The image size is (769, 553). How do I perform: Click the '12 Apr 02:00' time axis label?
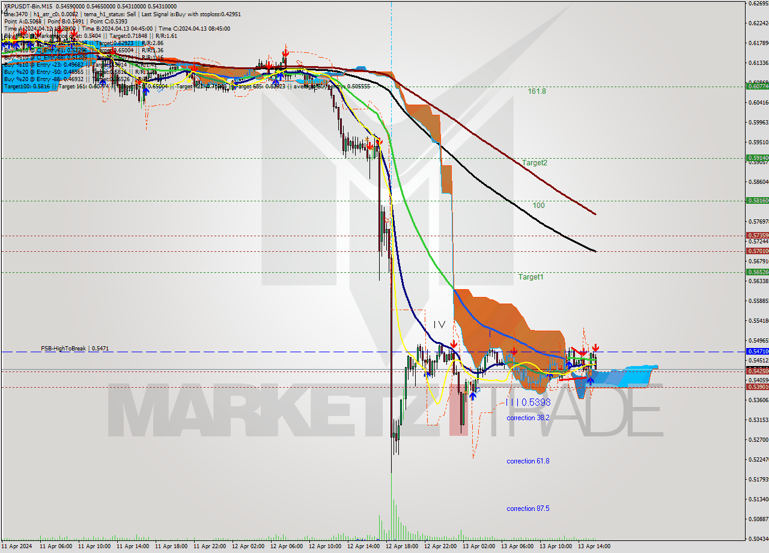pos(247,546)
